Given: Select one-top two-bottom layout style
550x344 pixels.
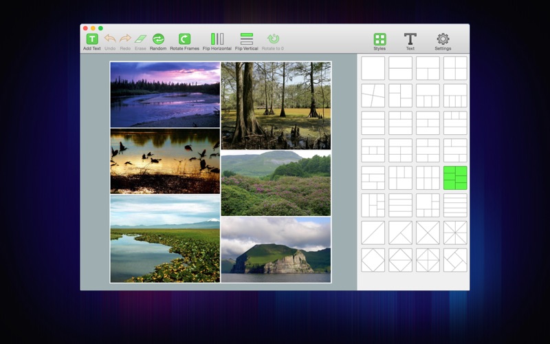Looking at the screenshot, I should (428, 68).
